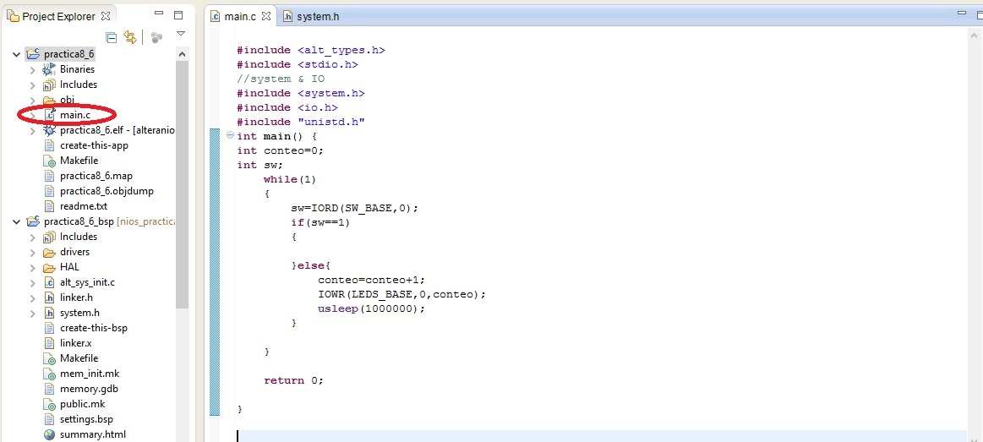Place cursor on #include <system.h> line
The image size is (983, 442).
(301, 93)
